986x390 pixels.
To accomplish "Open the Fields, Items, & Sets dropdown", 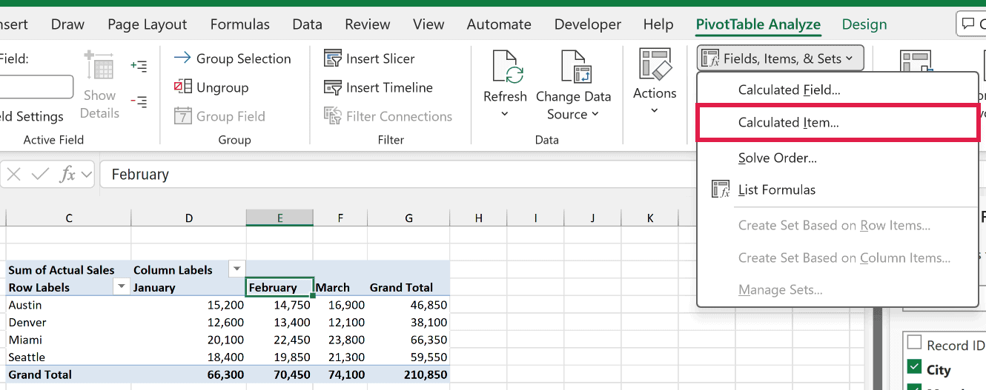I will point(781,58).
